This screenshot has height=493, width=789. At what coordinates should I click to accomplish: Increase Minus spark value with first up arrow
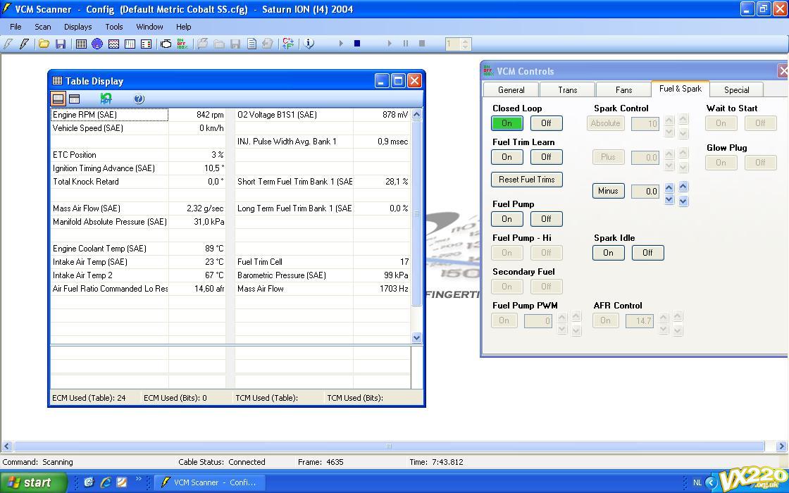pyautogui.click(x=669, y=187)
